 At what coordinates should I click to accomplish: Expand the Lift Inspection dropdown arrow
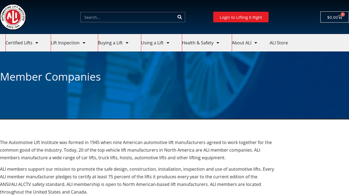84,43
